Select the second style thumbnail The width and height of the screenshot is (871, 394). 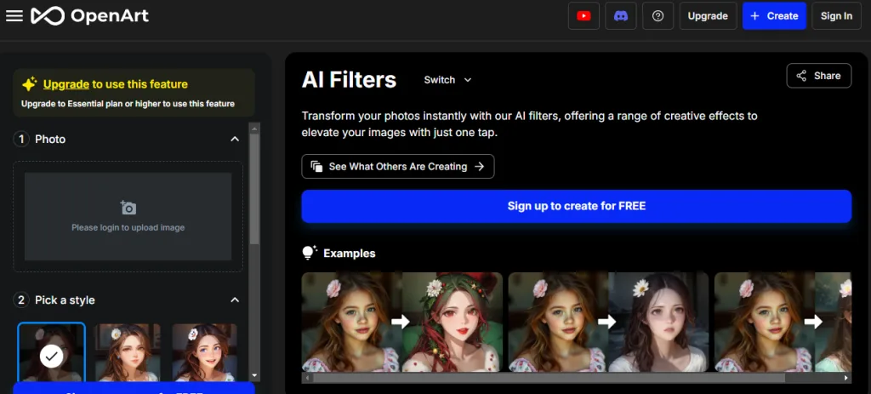coord(128,351)
